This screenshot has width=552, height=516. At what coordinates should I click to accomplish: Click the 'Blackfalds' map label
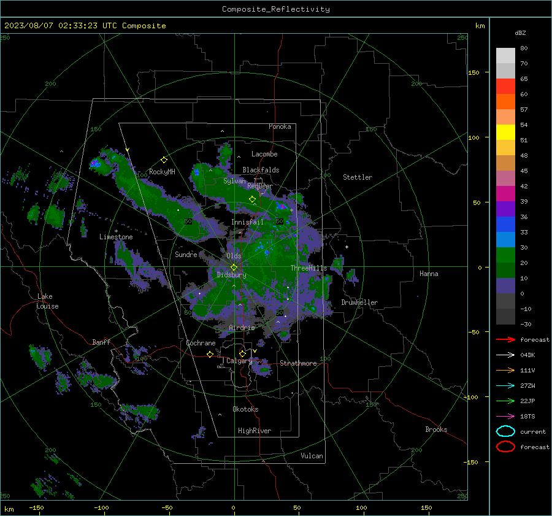(x=261, y=170)
